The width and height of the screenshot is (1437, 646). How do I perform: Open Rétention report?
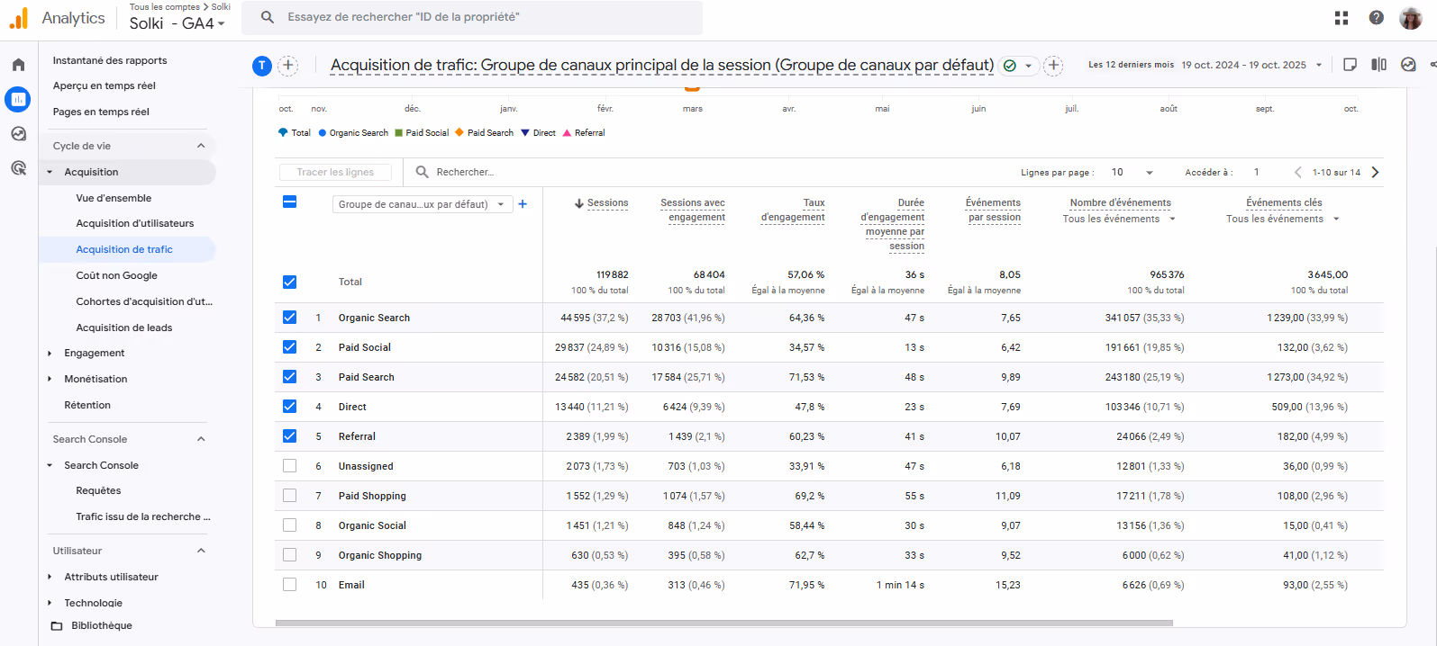[87, 405]
